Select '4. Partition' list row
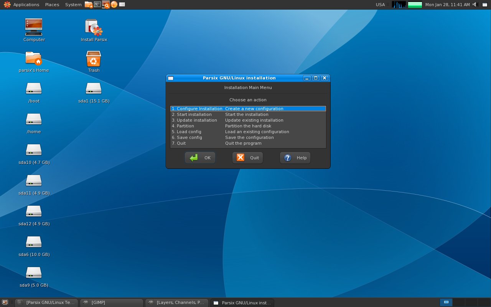Viewport: 491px width, 307px height. [x=248, y=126]
